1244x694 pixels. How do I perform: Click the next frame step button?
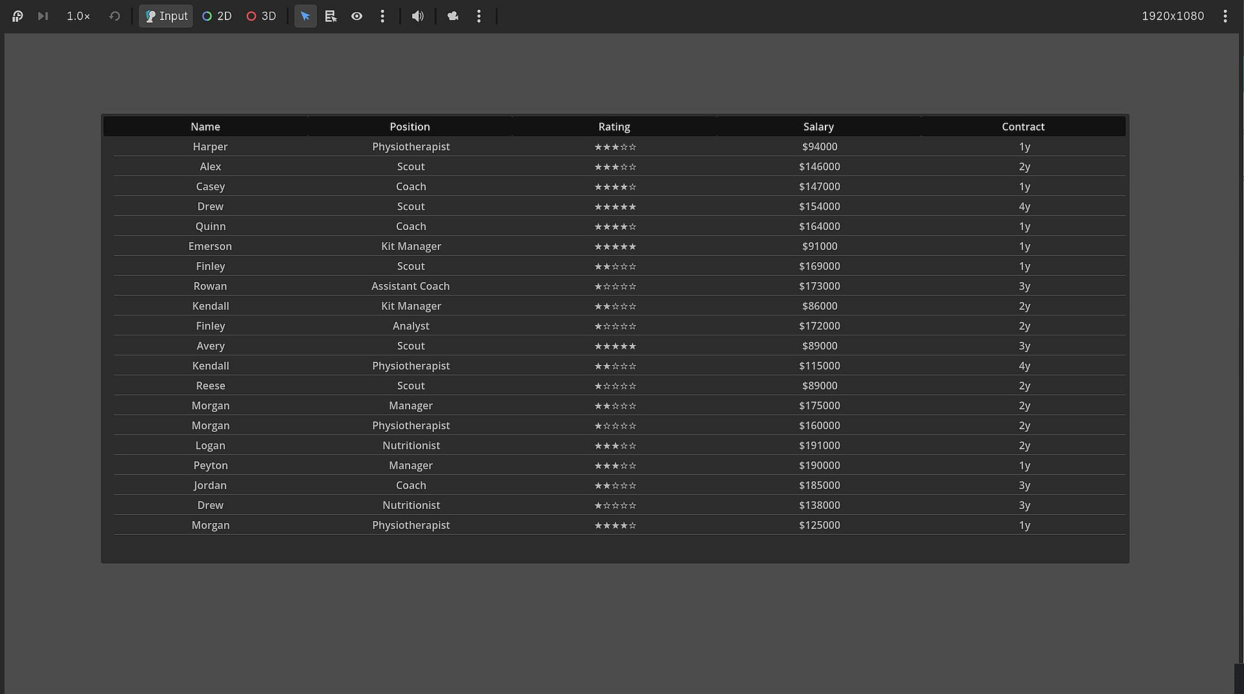tap(43, 16)
